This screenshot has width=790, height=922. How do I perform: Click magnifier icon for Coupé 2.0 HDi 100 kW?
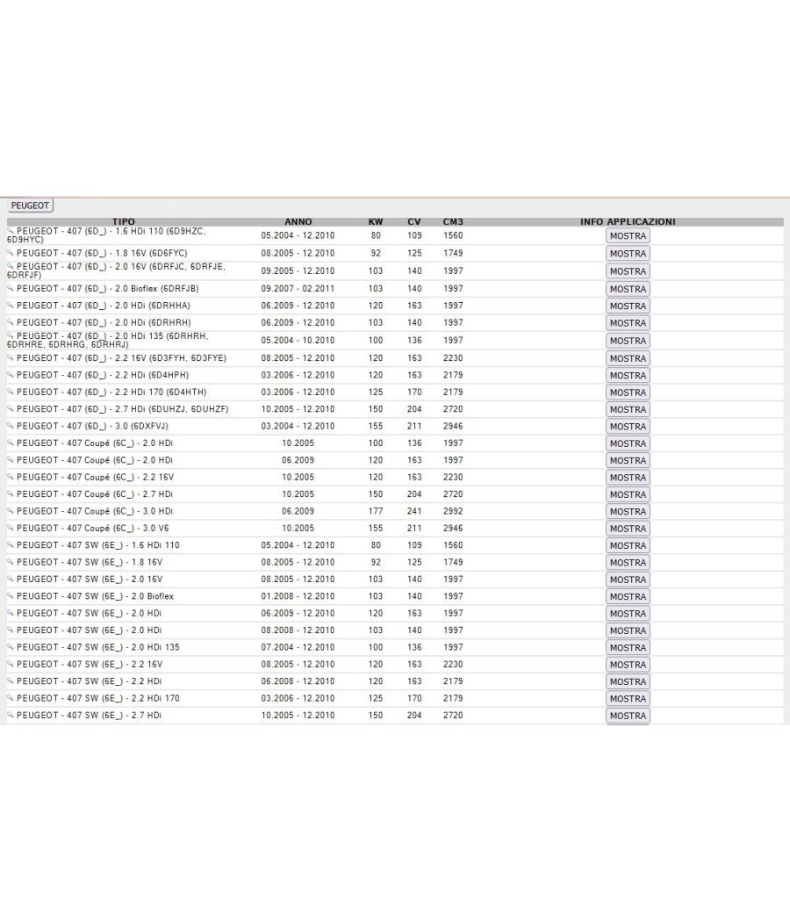pos(11,443)
